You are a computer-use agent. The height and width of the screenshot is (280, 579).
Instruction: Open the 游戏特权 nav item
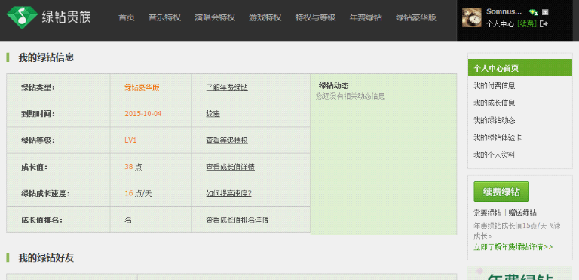coord(265,17)
